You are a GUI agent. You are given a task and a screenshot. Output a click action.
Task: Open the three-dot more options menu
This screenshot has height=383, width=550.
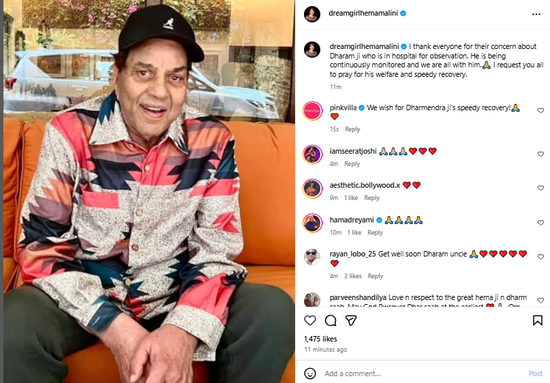536,13
